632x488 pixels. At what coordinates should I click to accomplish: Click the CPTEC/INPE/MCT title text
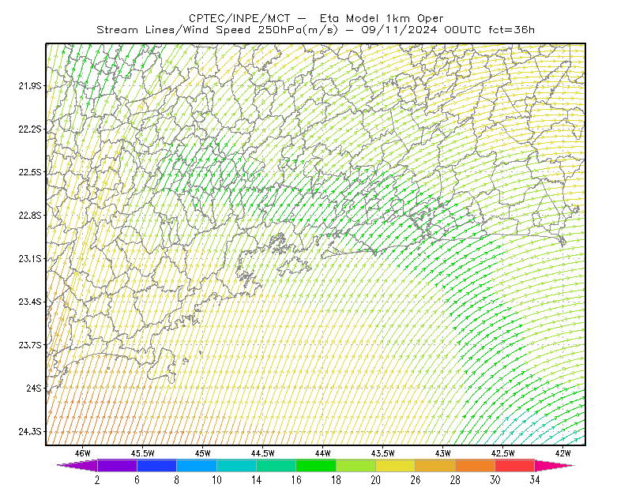click(x=239, y=18)
